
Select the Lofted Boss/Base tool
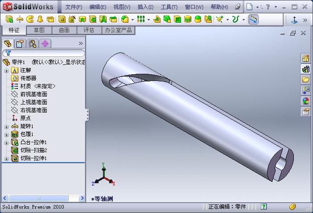pos(40,19)
